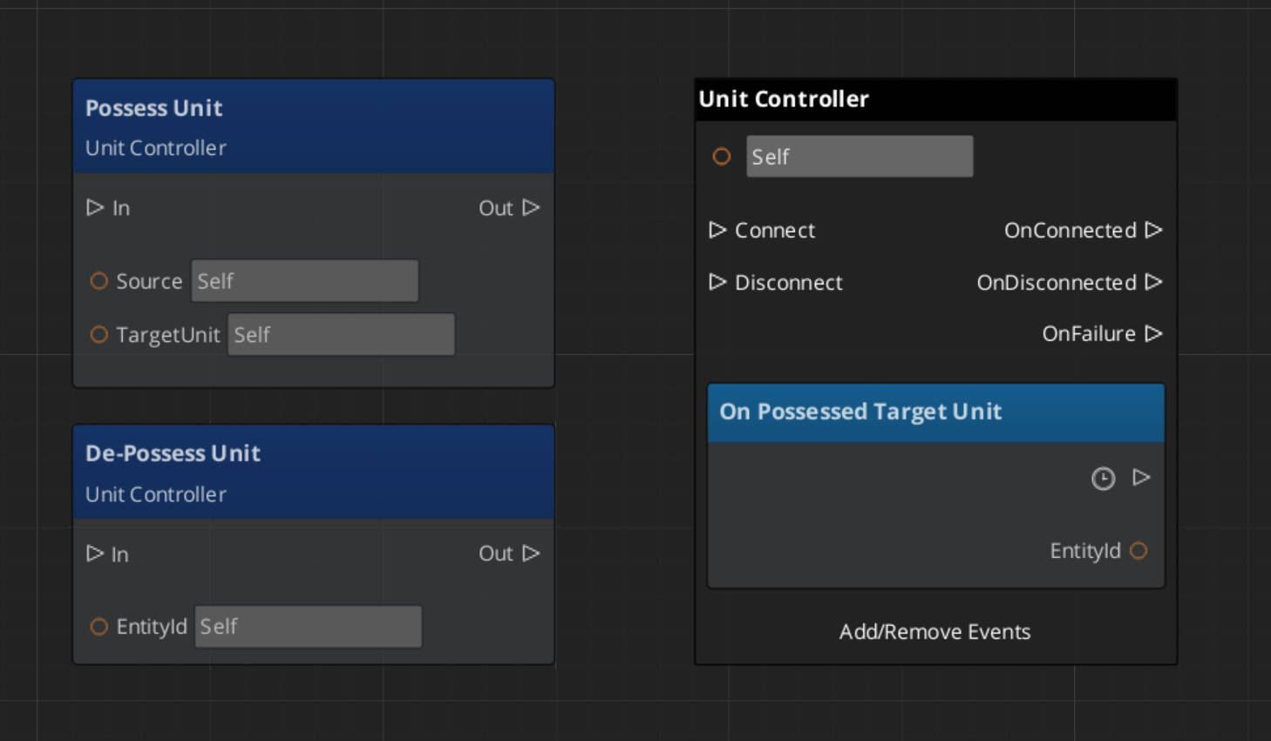This screenshot has height=741, width=1271.
Task: Click the EntityId input pin on De-Possess Unit
Action: 99,627
